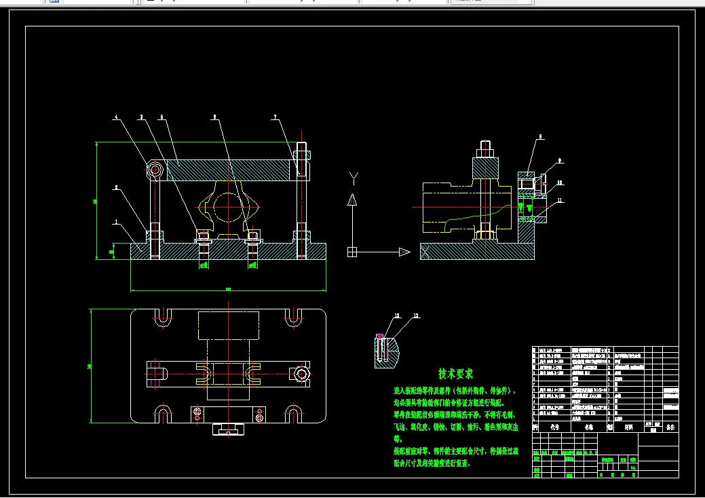Select part callout number 8 in side view
The width and height of the screenshot is (705, 498).
tap(540, 136)
